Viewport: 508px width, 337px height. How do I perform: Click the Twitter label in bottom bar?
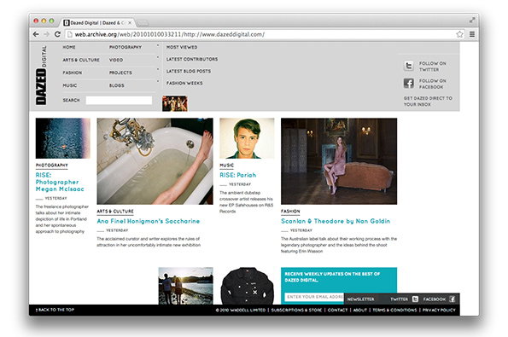coord(400,299)
